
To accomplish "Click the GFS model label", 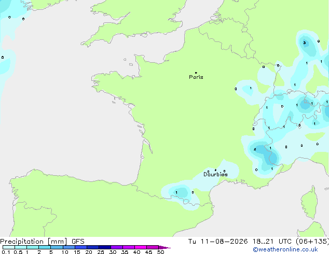I will [x=78, y=242].
